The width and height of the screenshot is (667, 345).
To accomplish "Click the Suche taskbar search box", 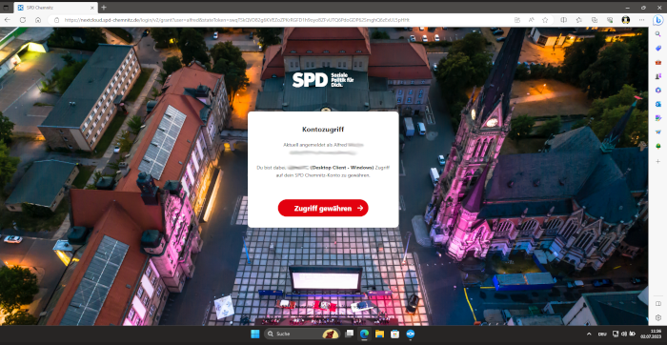I will [302, 334].
